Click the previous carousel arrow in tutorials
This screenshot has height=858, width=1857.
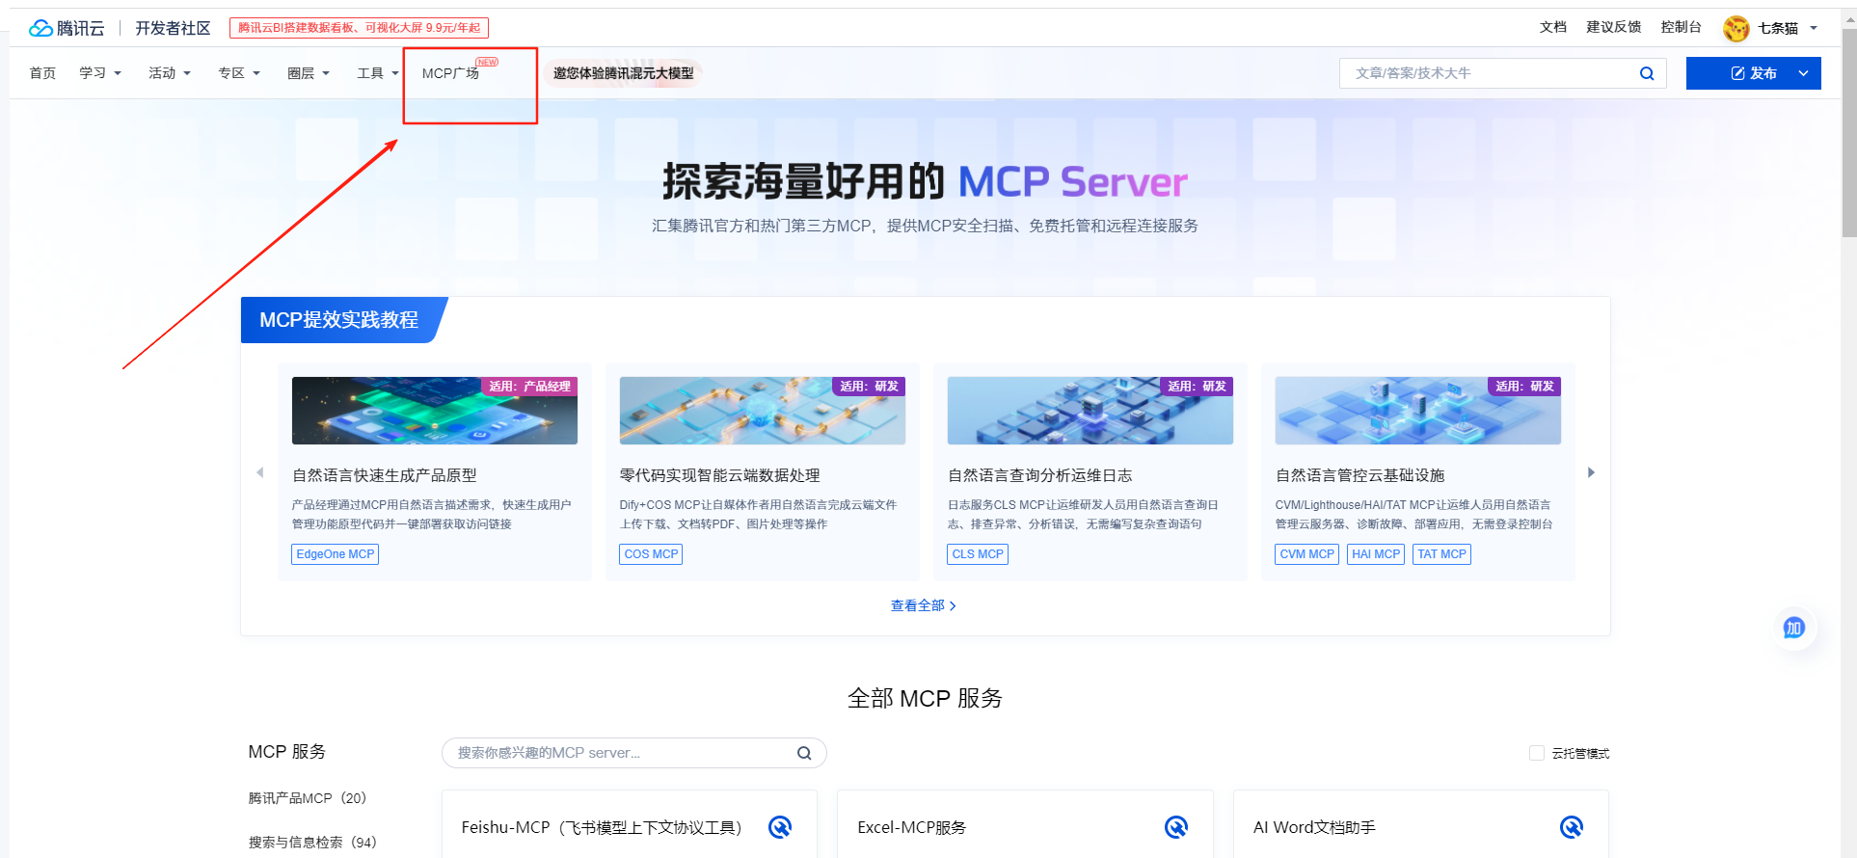click(259, 472)
